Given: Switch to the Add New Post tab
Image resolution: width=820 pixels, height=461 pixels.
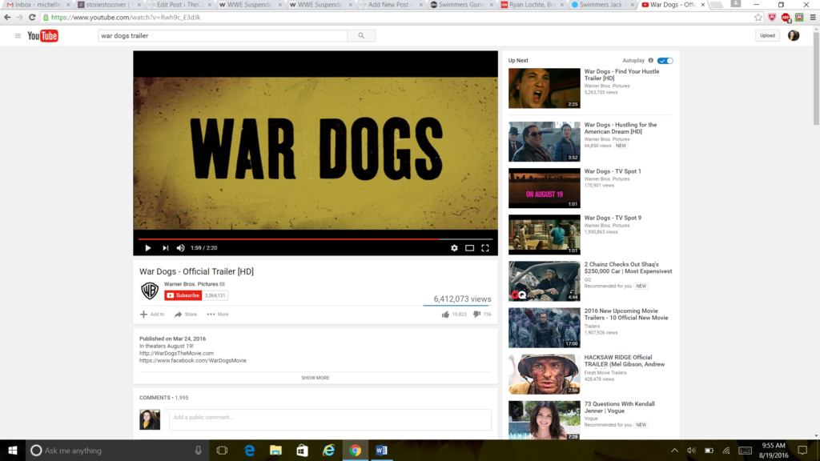Looking at the screenshot, I should tap(388, 5).
